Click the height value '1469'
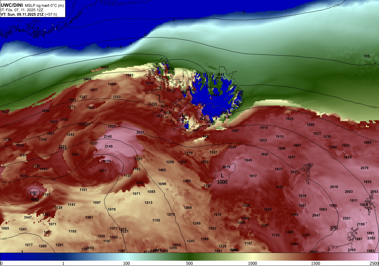This screenshot has height=266, width=379. pos(87,79)
